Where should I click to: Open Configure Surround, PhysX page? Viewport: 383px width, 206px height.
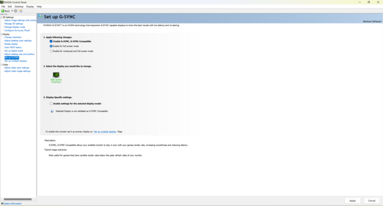[17, 30]
